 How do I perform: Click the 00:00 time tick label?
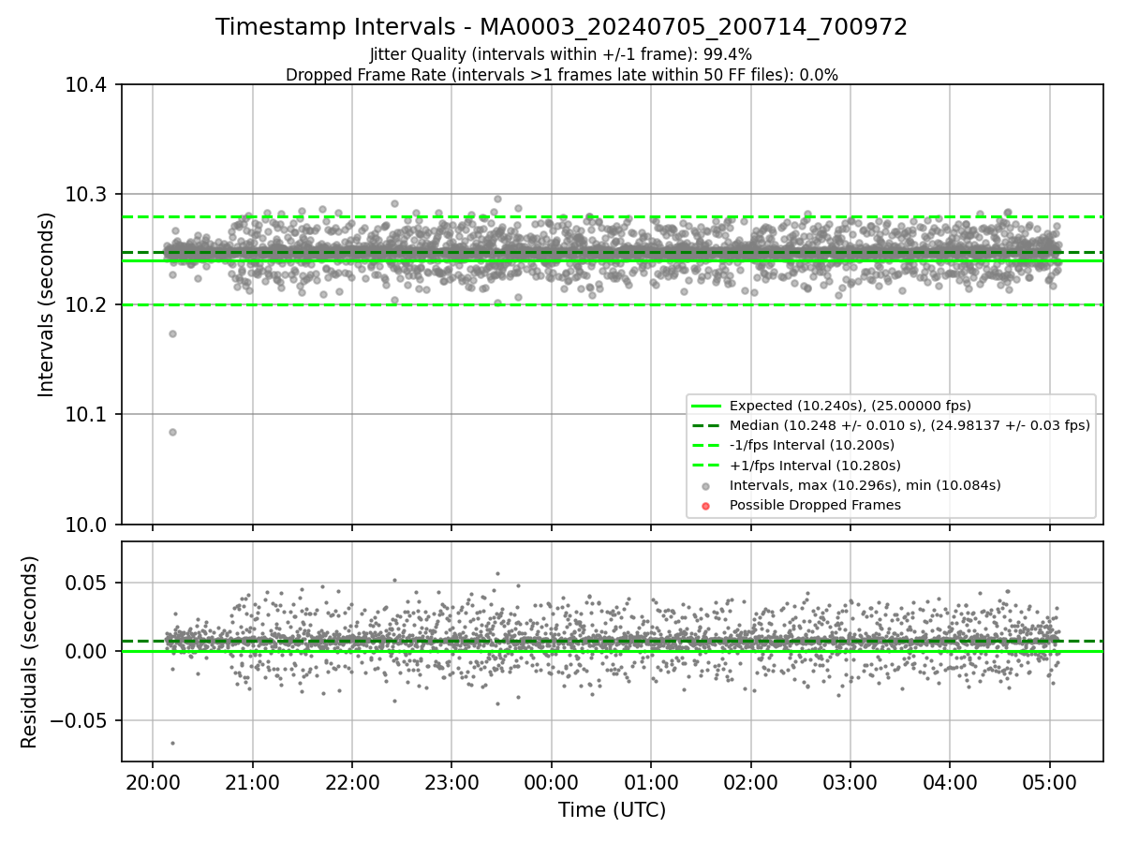click(551, 781)
